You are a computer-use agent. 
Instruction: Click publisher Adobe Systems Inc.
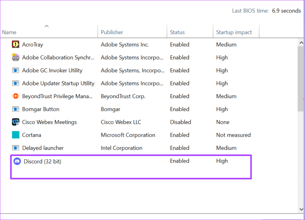point(125,44)
